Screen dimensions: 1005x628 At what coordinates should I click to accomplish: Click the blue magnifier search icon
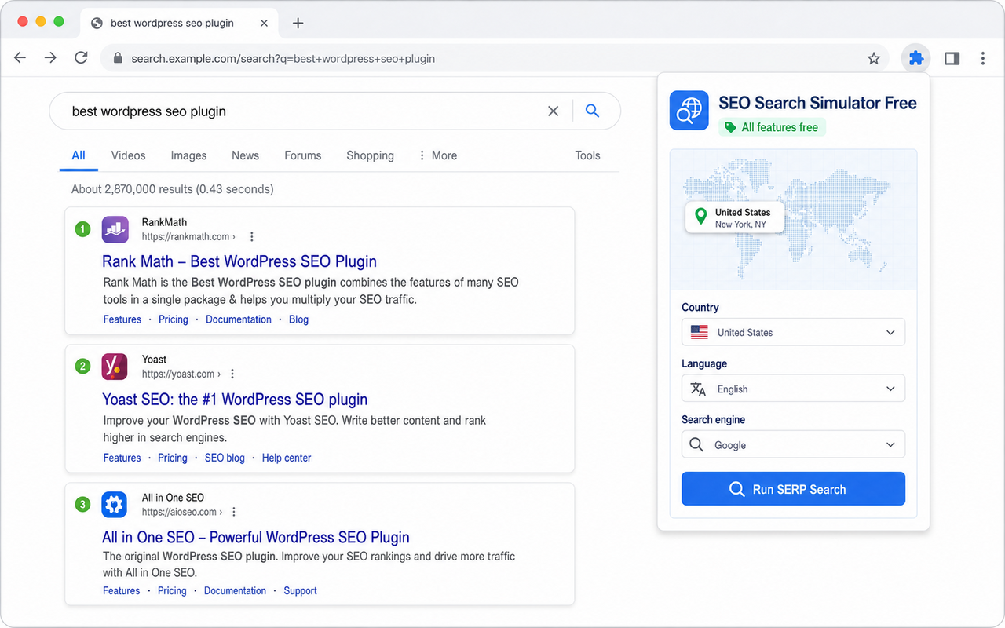coord(592,111)
